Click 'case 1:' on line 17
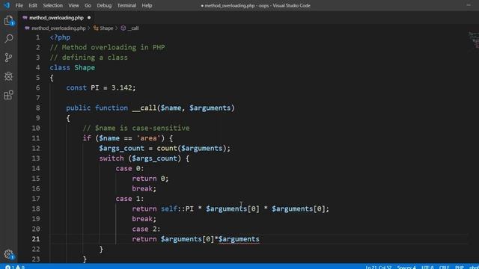Screen dimensions: 479x269 [129, 199]
